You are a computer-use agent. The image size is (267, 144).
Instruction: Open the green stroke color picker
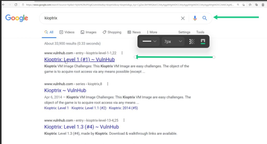pos(203,41)
